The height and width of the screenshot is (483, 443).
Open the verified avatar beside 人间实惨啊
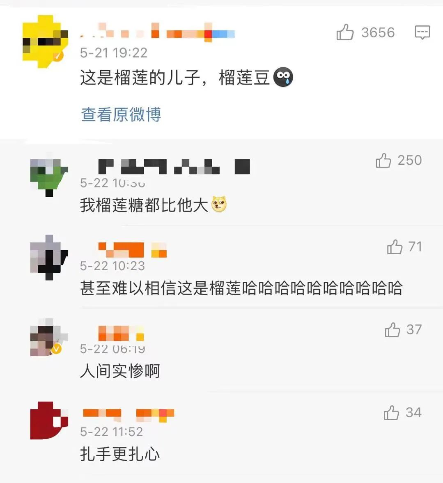(x=49, y=337)
